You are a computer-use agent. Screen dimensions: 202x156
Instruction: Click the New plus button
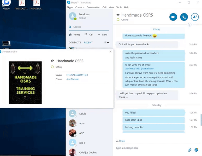tap(103, 35)
